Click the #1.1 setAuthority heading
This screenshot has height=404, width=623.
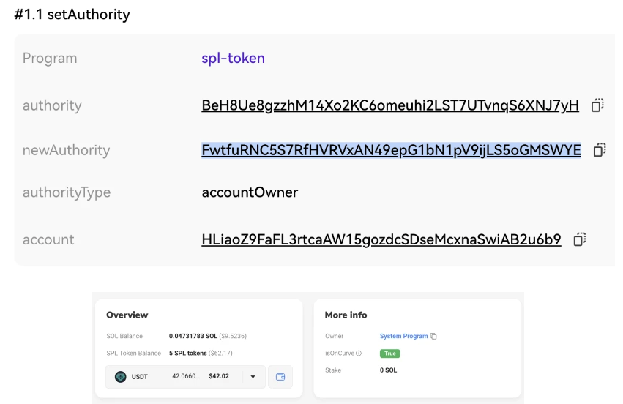point(72,15)
